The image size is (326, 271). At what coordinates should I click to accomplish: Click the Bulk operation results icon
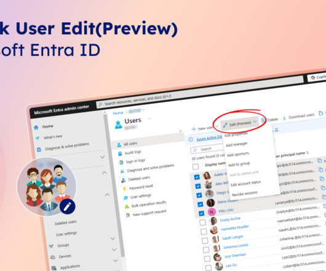click(x=127, y=207)
